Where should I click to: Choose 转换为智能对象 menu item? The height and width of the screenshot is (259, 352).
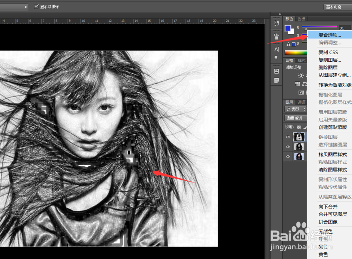329,85
